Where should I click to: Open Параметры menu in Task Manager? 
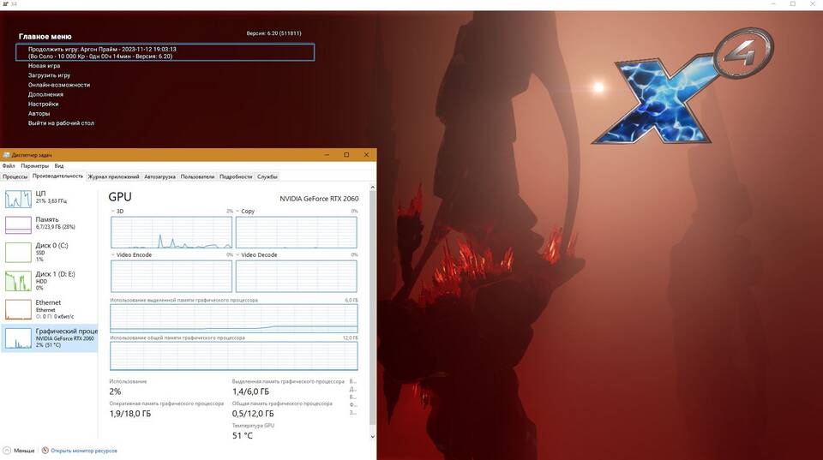coord(34,165)
